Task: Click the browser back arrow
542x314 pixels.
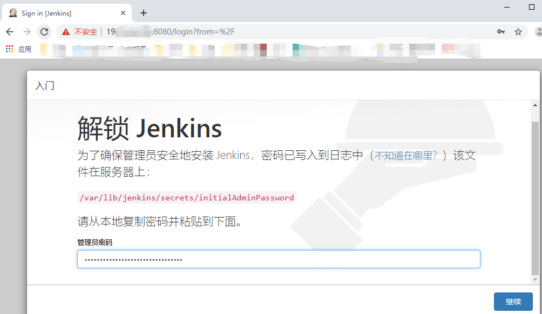Action: pyautogui.click(x=9, y=32)
